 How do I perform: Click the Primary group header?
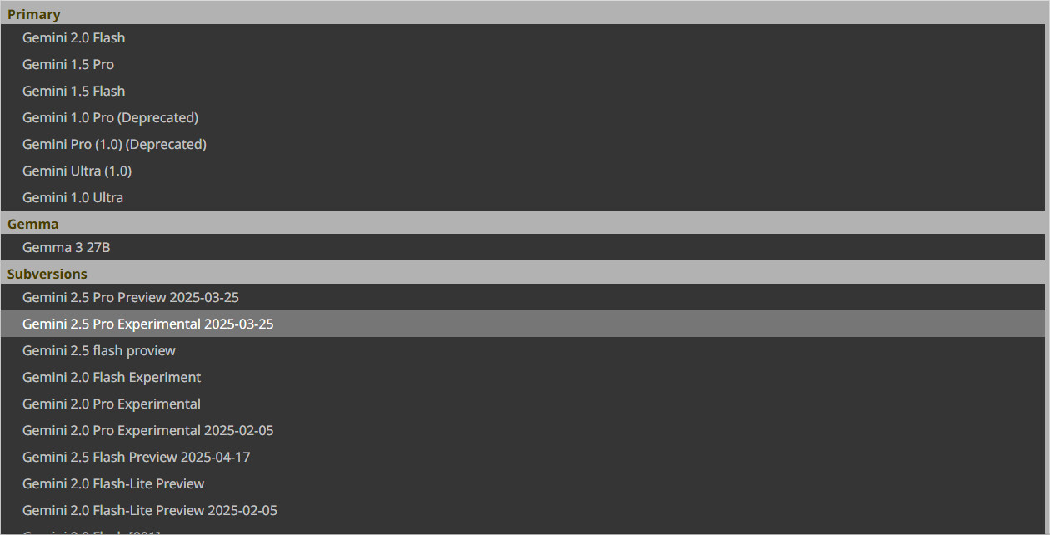(34, 14)
